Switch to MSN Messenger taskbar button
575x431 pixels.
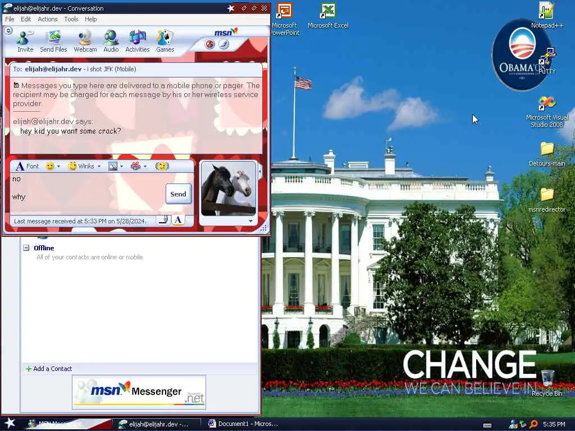click(x=68, y=424)
